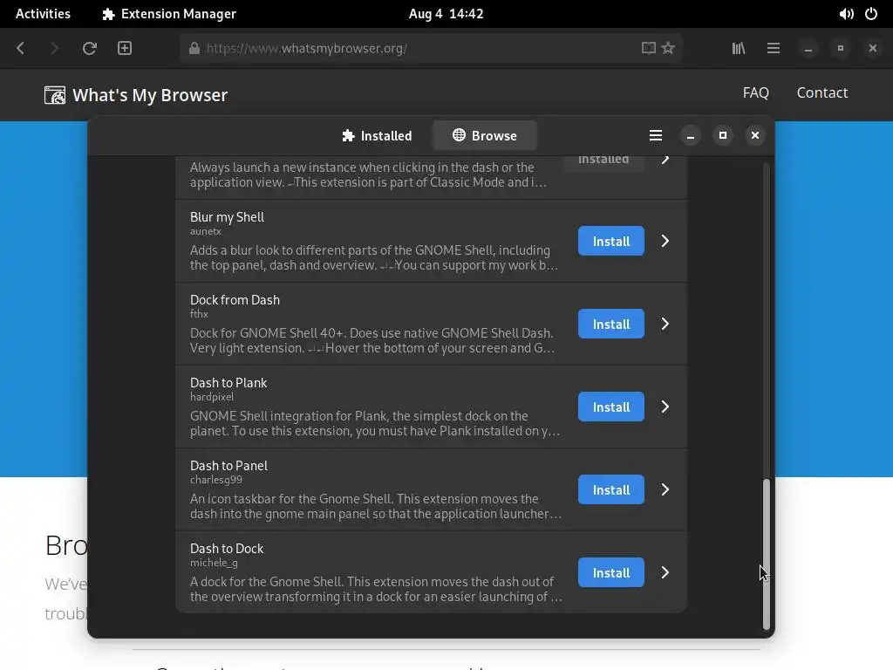This screenshot has width=893, height=670.
Task: Click author name hardpixel
Action: point(212,397)
